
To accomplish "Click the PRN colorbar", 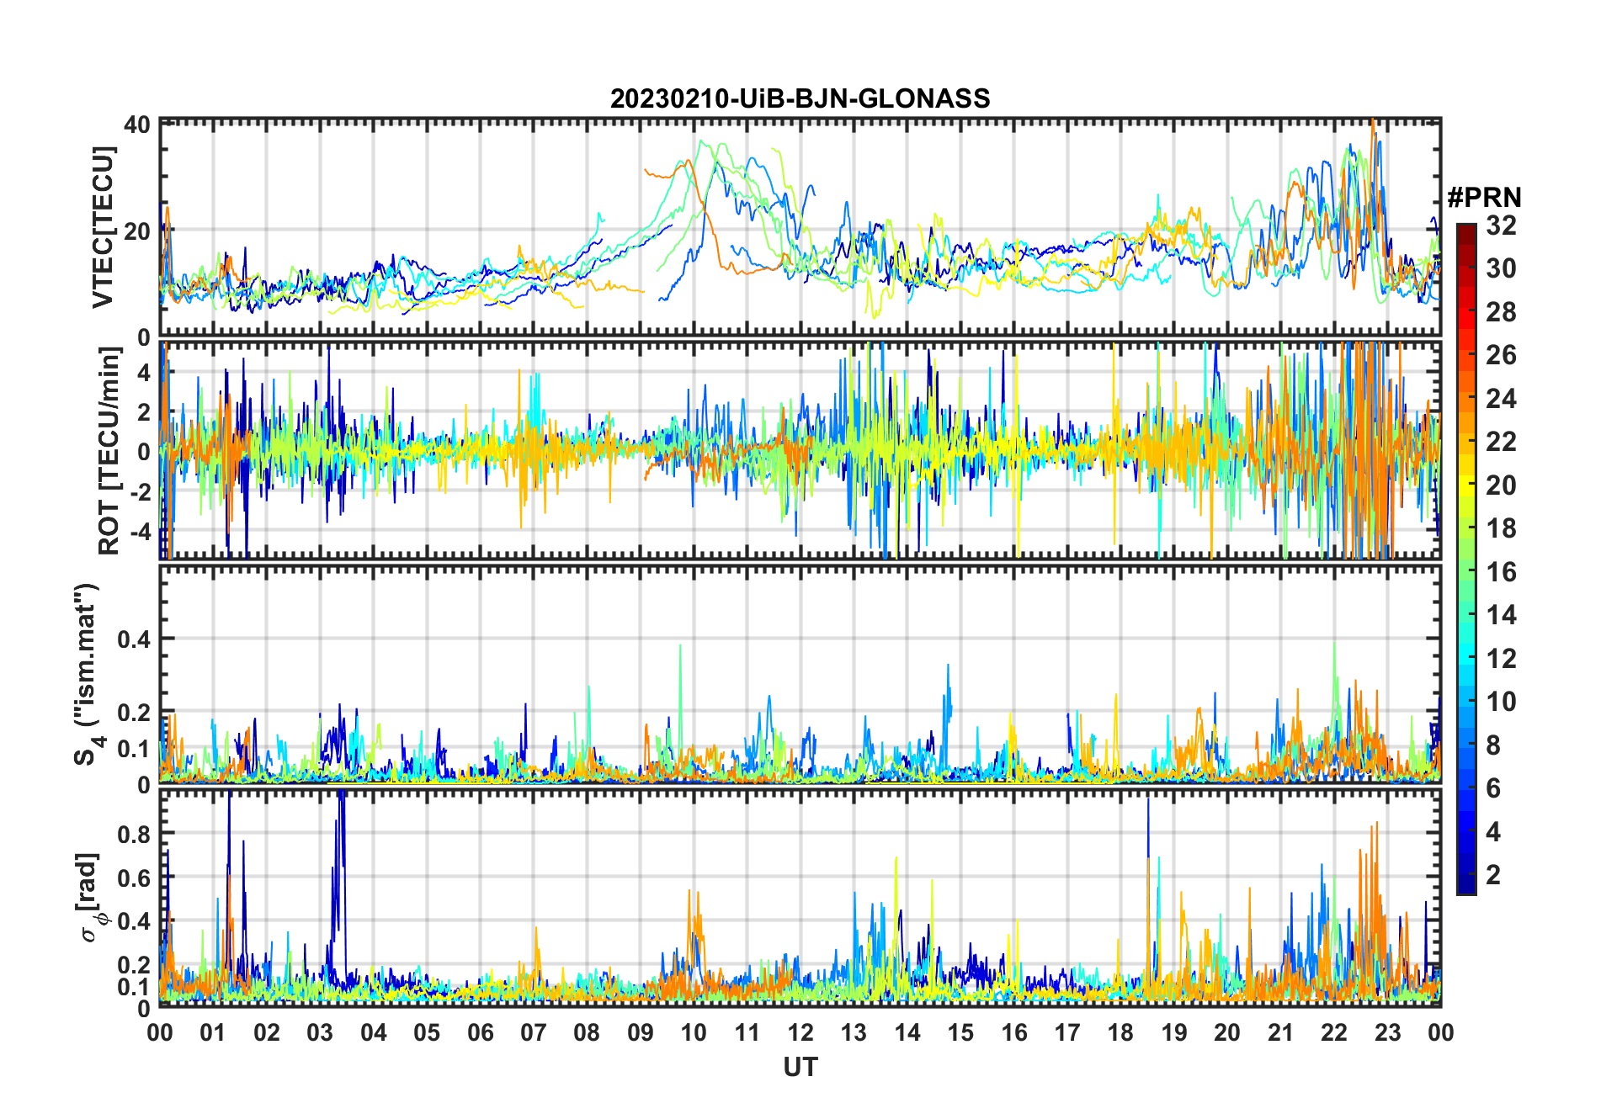I will [x=1466, y=559].
